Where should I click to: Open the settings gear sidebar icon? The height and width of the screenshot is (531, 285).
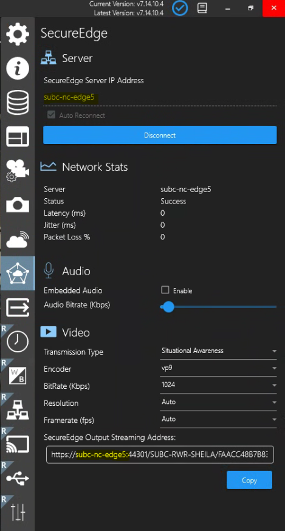[x=18, y=34]
